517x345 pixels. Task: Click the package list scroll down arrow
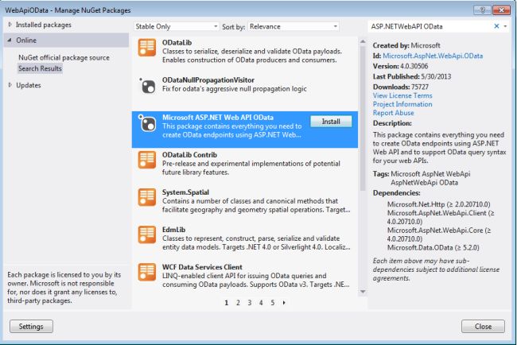pyautogui.click(x=363, y=291)
